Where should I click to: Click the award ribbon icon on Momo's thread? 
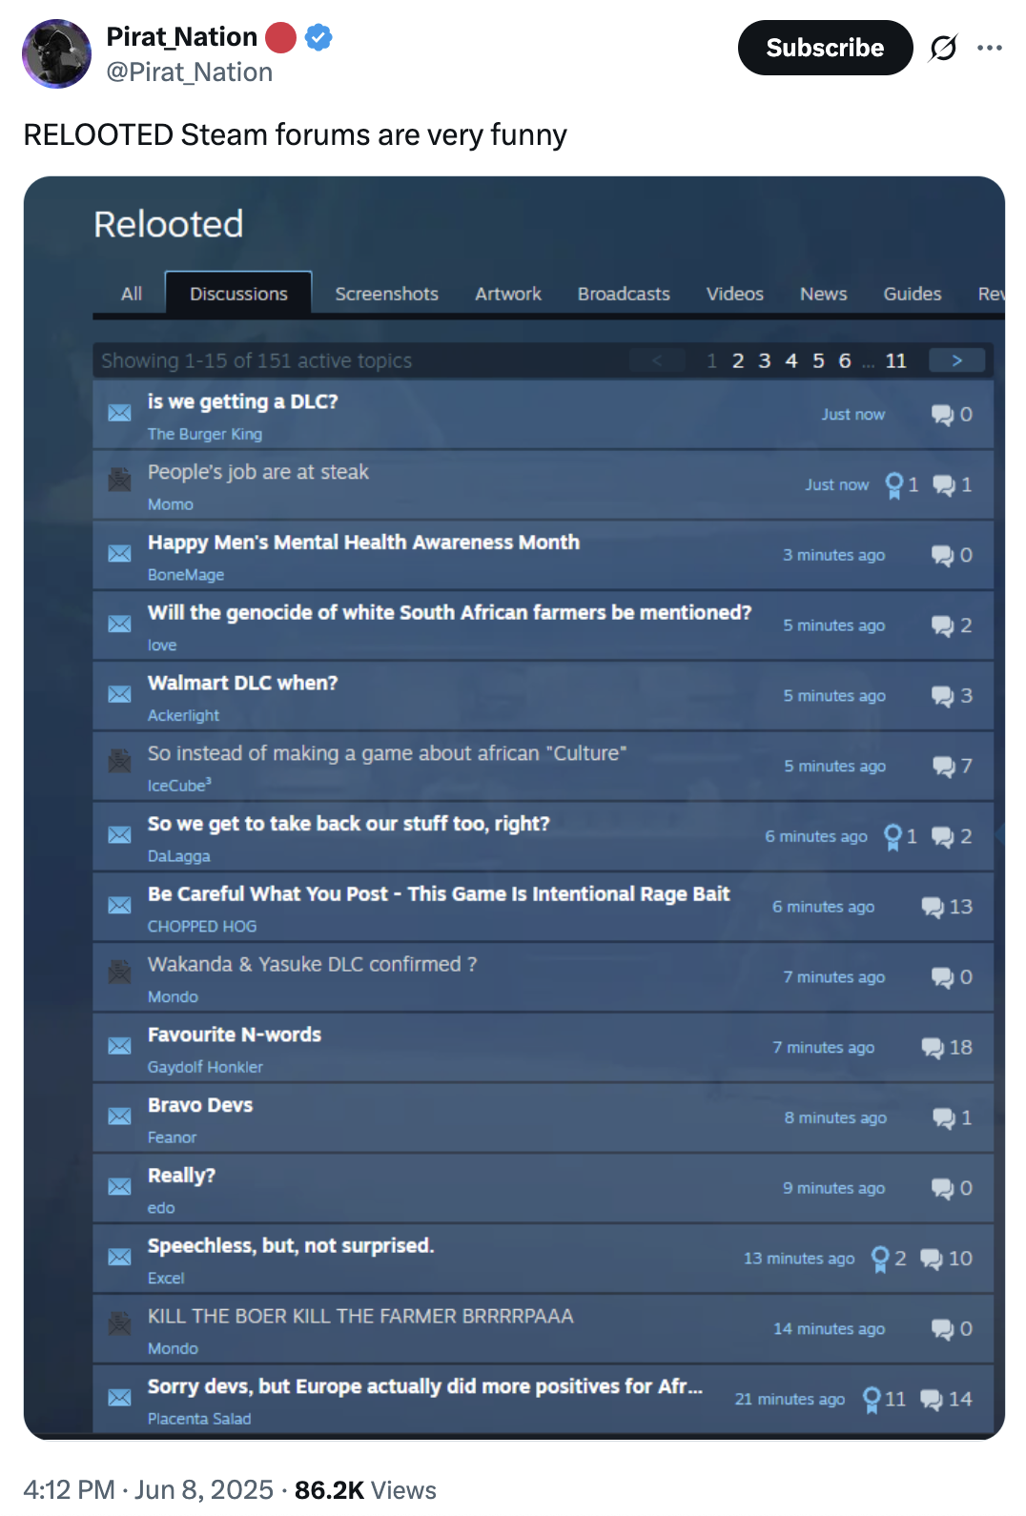(x=893, y=485)
